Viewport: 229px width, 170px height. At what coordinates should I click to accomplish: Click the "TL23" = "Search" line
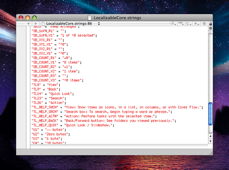click(x=49, y=98)
